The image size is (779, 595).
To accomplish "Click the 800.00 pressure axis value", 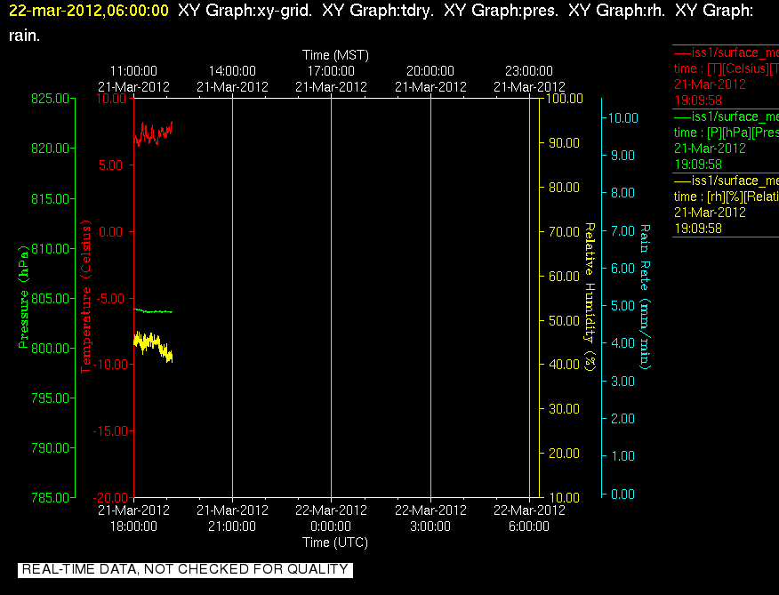I will tap(50, 348).
